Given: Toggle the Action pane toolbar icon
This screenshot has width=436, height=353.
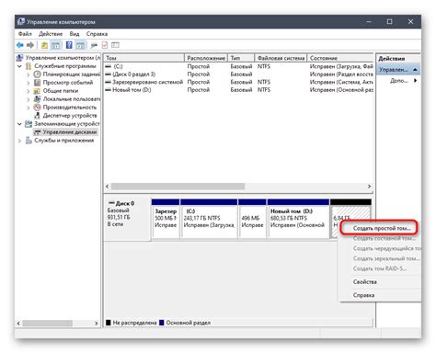Looking at the screenshot, I should 80,45.
